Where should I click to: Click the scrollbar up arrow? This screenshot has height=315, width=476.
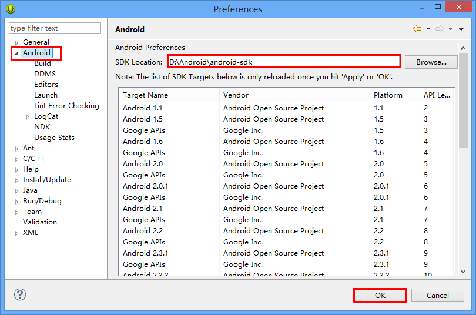(x=463, y=48)
